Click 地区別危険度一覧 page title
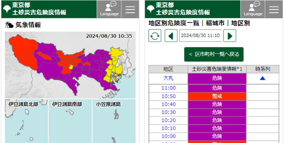The width and height of the screenshot is (284, 143). (174, 23)
